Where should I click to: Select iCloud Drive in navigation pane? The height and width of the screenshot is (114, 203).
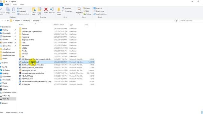coord(7,46)
